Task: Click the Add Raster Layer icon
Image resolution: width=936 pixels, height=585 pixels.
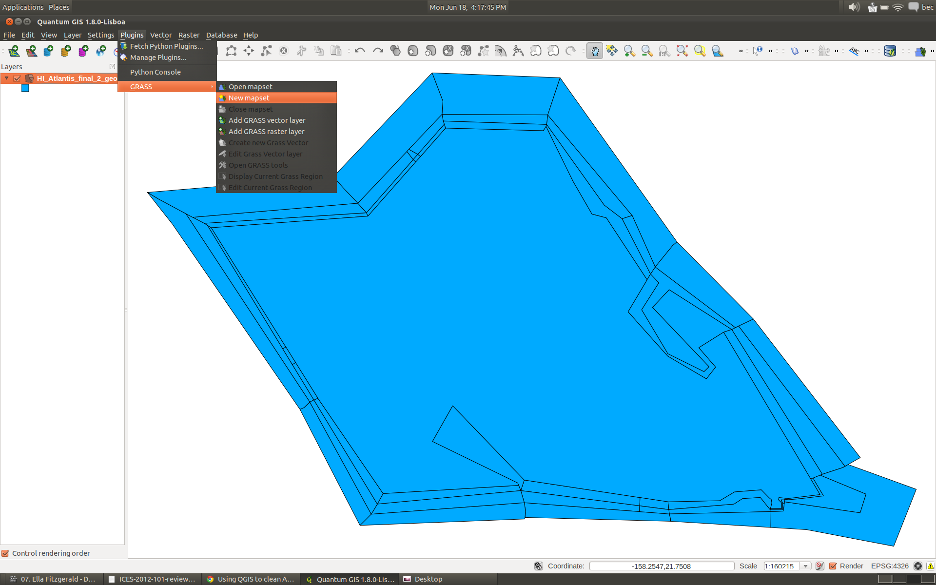Action: (x=31, y=51)
